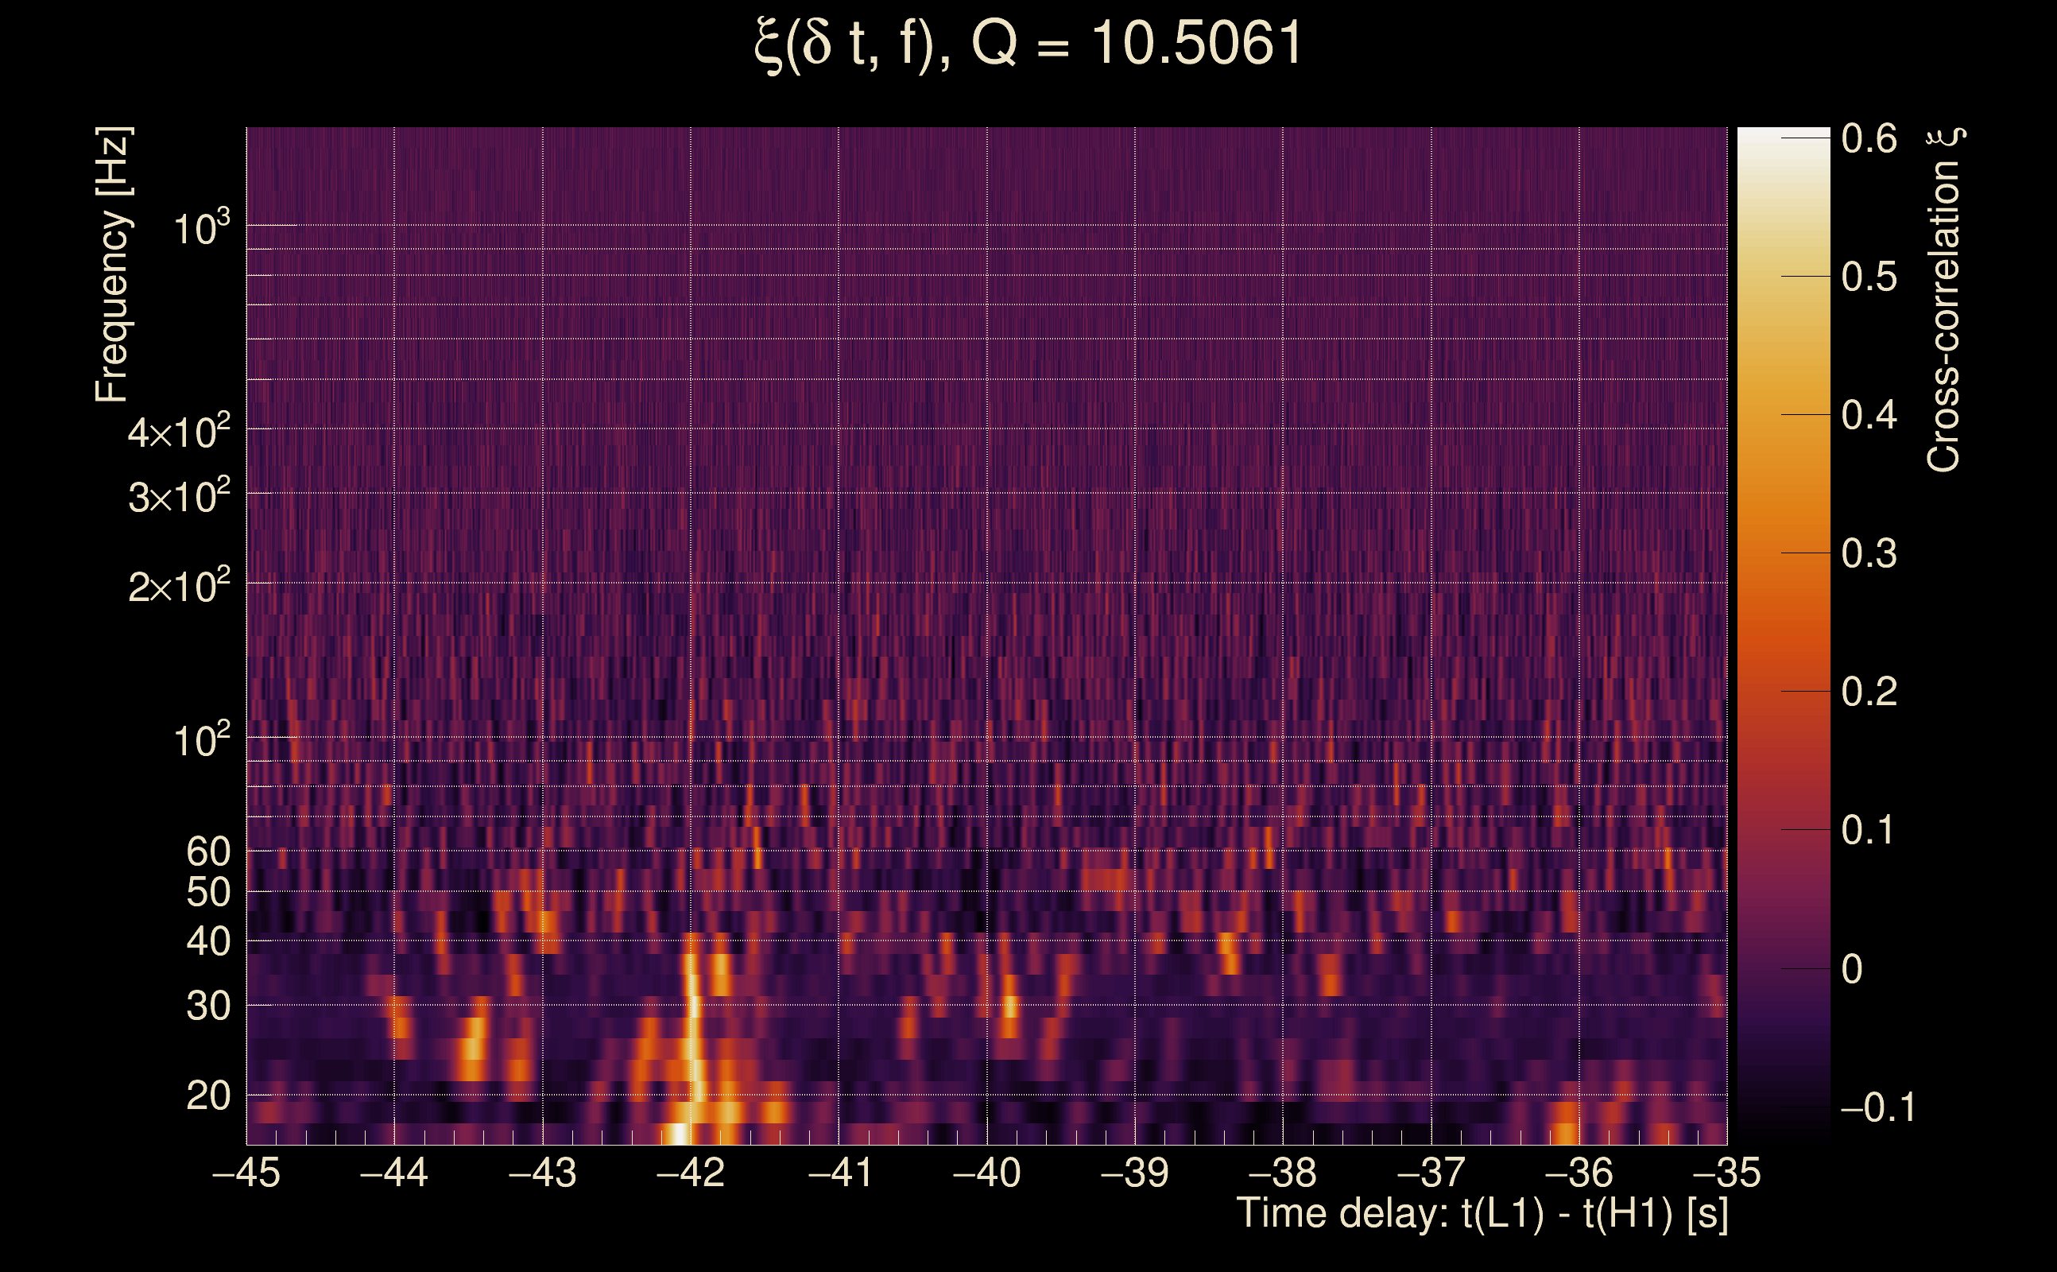The width and height of the screenshot is (2057, 1272).
Task: Click the Cross-correlation ξ colorbar label
Action: (x=1944, y=300)
